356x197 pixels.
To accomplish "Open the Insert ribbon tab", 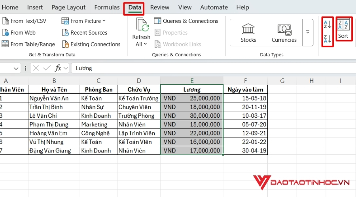I will 35,7.
